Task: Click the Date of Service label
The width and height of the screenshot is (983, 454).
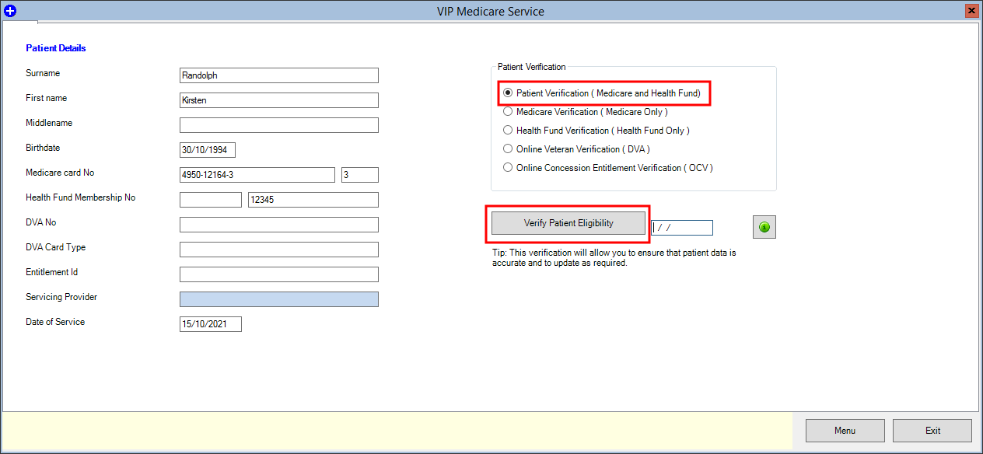Action: pyautogui.click(x=55, y=322)
